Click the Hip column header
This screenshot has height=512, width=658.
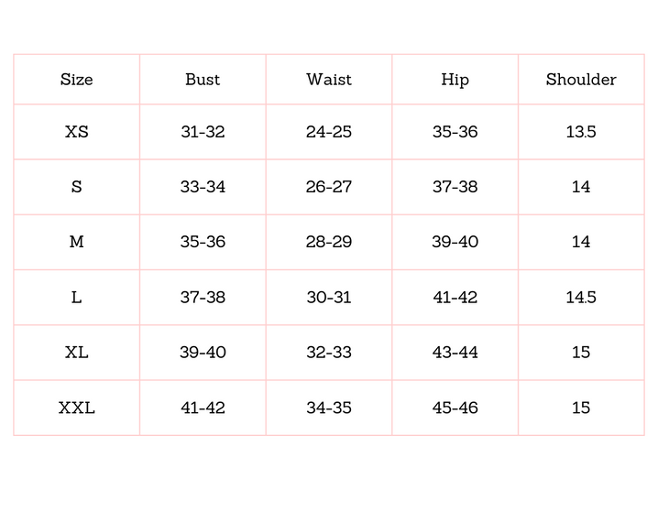(x=455, y=80)
